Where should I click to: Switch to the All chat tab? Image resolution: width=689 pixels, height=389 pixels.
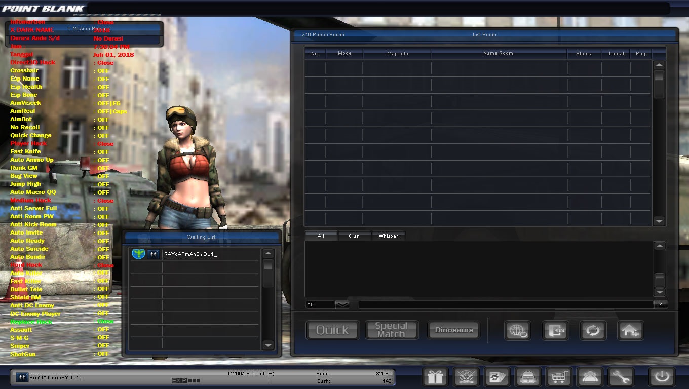[x=321, y=236]
